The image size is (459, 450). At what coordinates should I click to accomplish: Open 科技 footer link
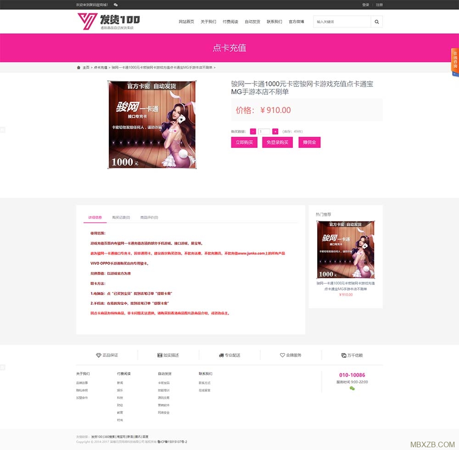point(120,398)
